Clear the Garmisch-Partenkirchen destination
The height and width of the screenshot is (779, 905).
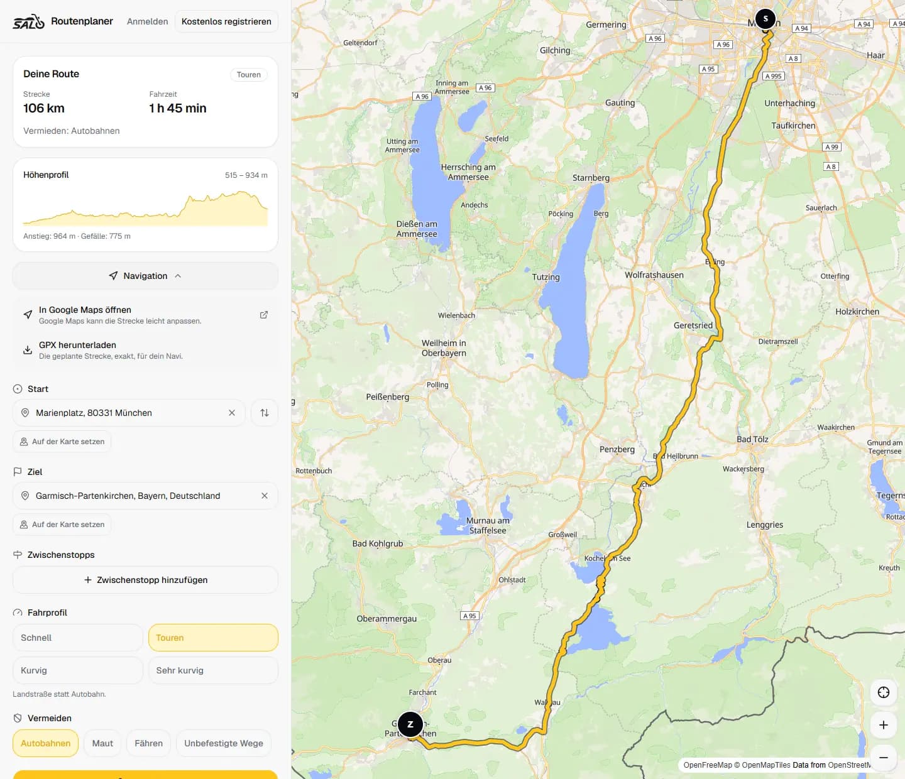coord(265,496)
